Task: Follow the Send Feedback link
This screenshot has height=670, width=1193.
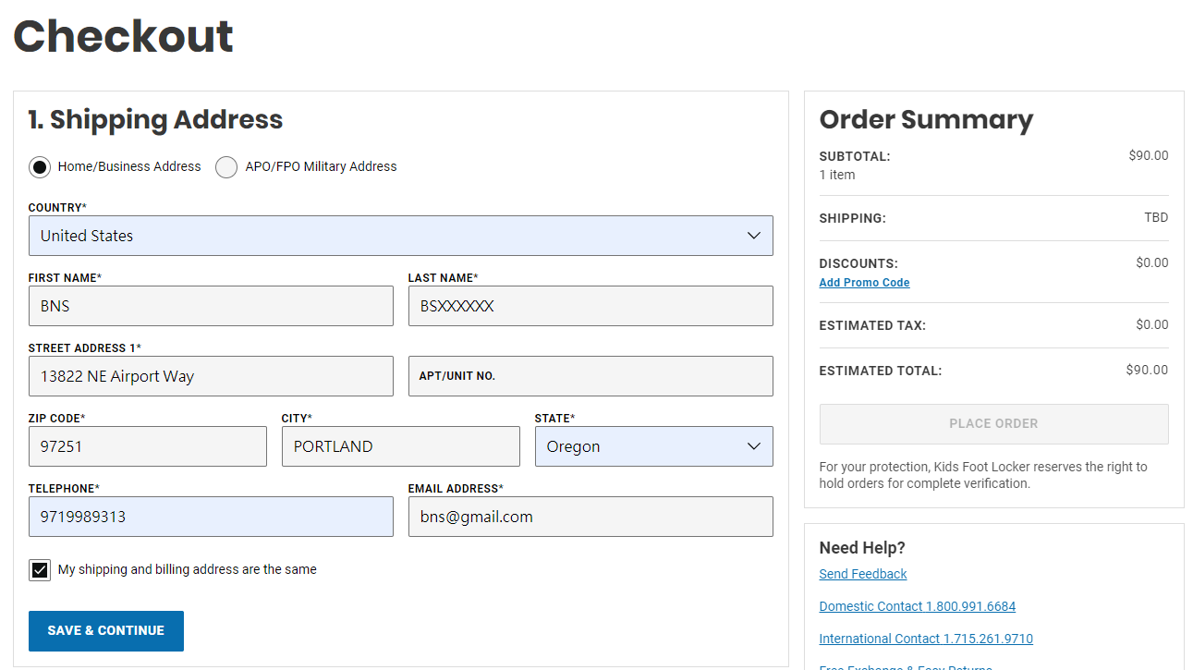Action: point(863,574)
